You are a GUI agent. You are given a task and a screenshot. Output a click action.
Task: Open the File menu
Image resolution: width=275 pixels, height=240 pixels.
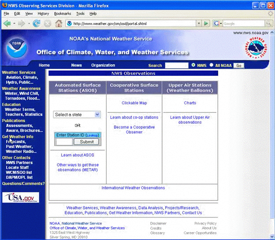(x=6, y=14)
